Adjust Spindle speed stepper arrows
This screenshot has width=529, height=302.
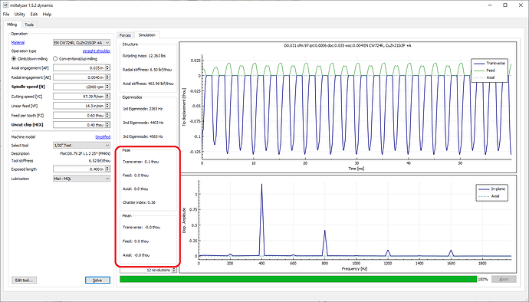pos(107,87)
